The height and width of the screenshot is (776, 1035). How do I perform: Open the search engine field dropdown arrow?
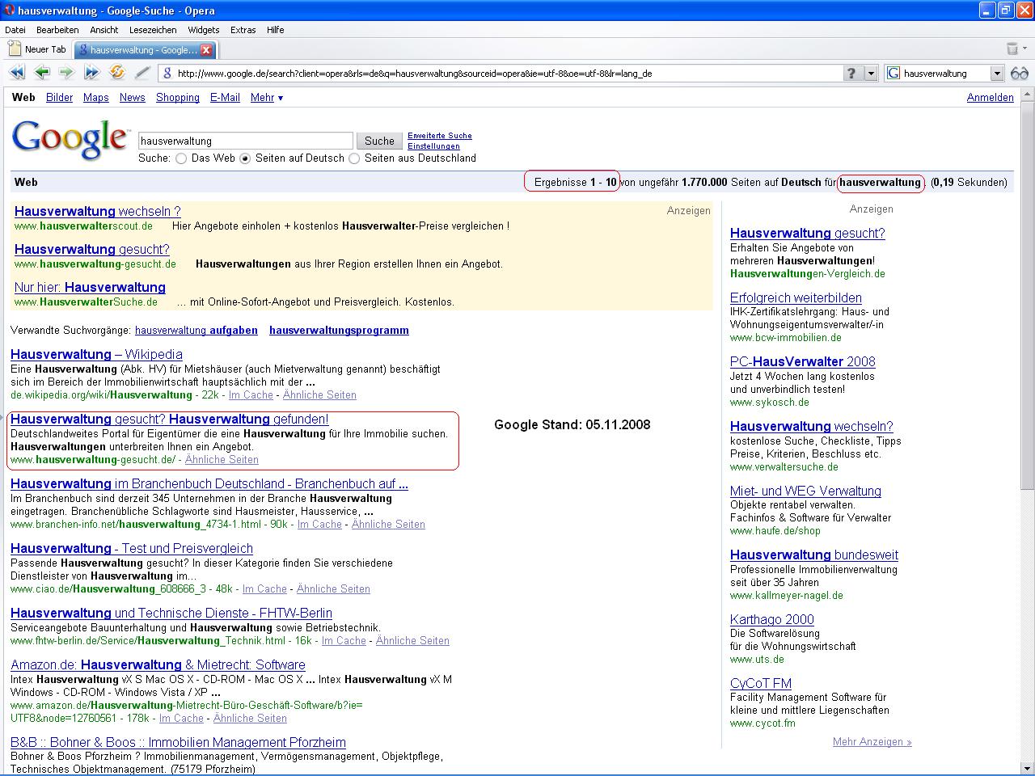click(997, 74)
